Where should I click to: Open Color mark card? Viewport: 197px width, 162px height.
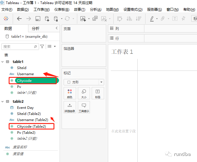click(70, 93)
